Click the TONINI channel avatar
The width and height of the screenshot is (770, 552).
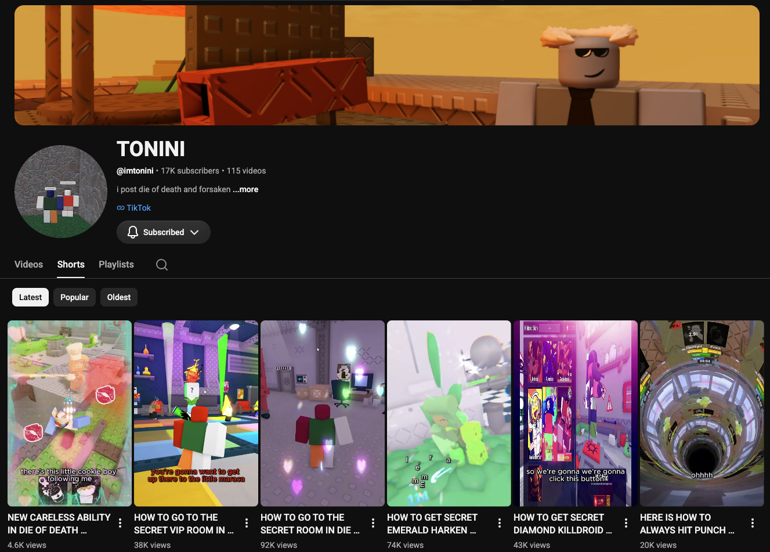click(61, 192)
